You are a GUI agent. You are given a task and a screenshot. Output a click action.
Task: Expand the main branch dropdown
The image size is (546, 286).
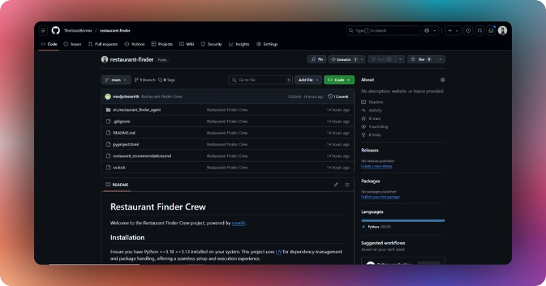tap(116, 80)
